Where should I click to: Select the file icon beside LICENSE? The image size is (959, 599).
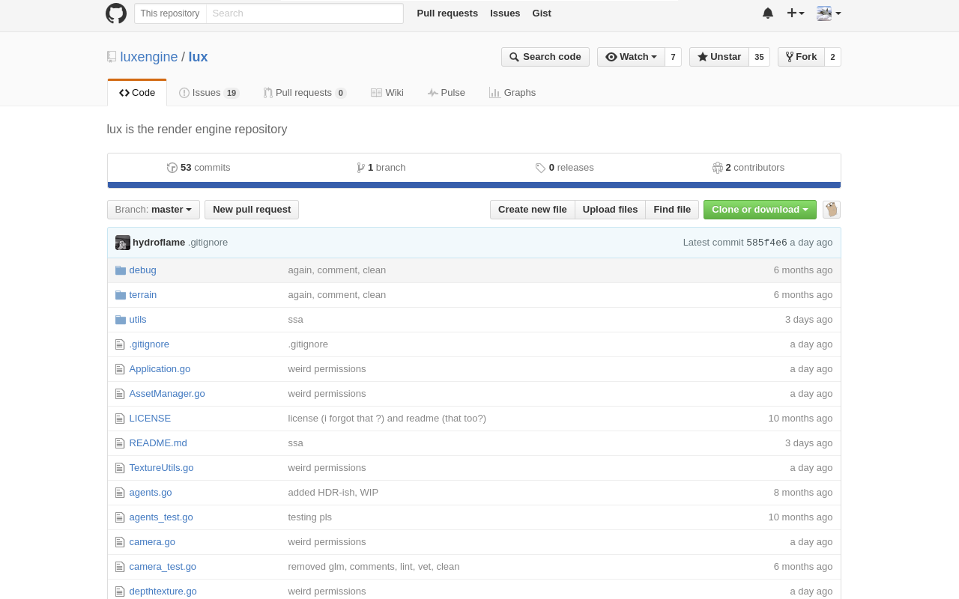tap(120, 419)
